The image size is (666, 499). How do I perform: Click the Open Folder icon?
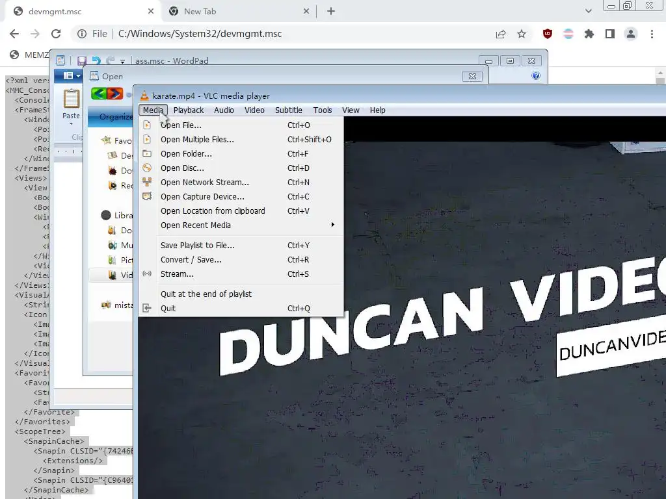(147, 153)
